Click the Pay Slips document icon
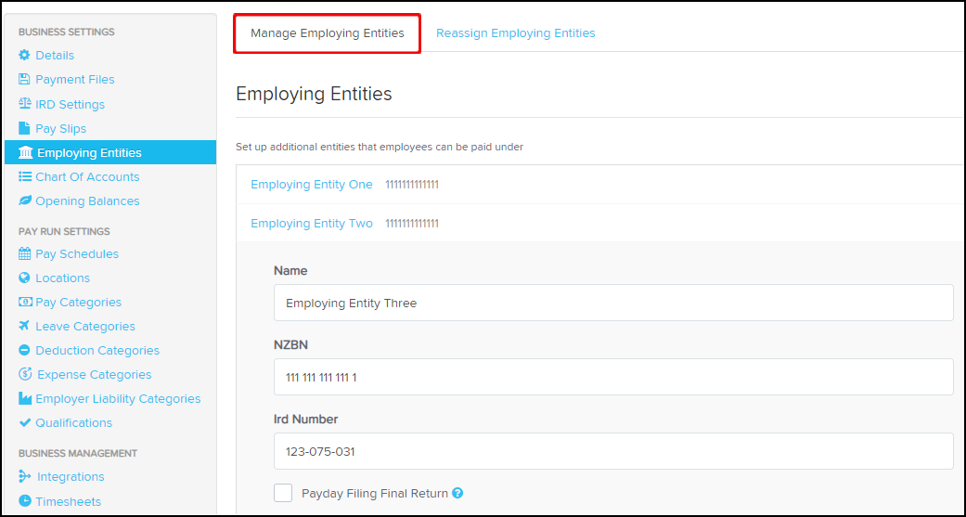Screen dimensions: 966x517 point(24,128)
